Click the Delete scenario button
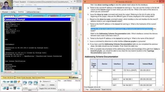The image size is (165, 92). click(x=52, y=85)
